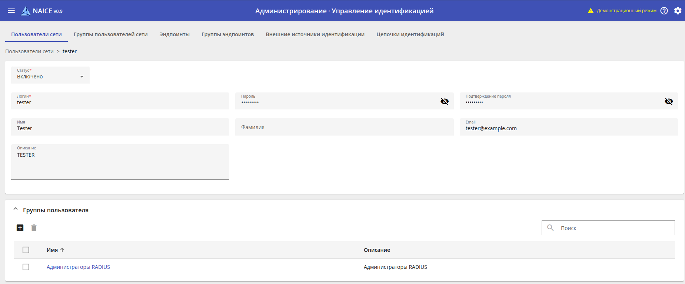Open the settings gear icon

pos(678,11)
